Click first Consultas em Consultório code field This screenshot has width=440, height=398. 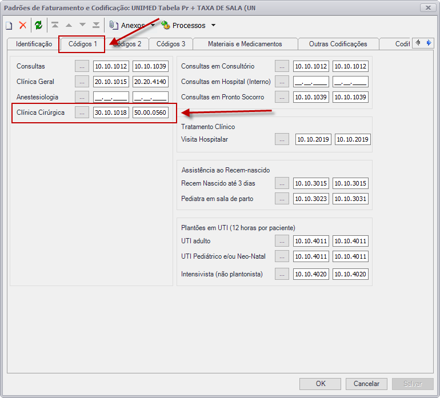[x=311, y=66]
